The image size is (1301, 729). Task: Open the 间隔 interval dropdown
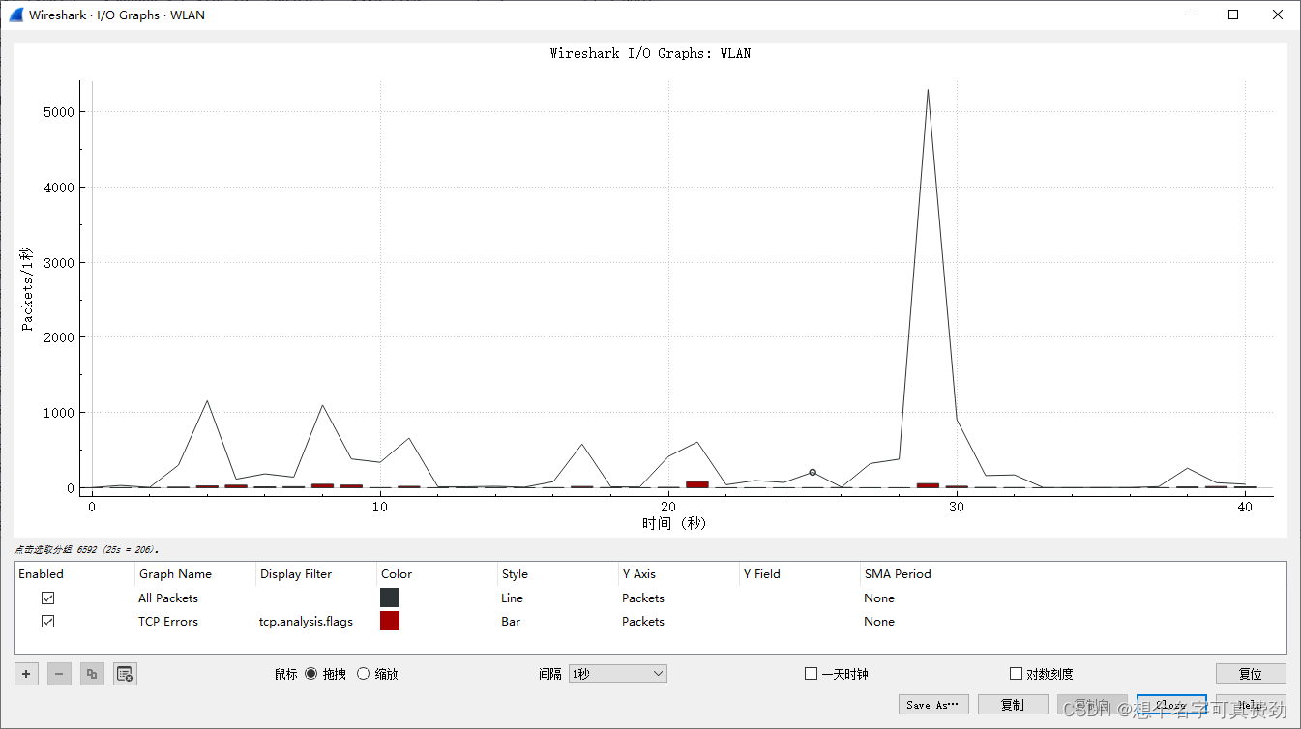click(x=618, y=674)
